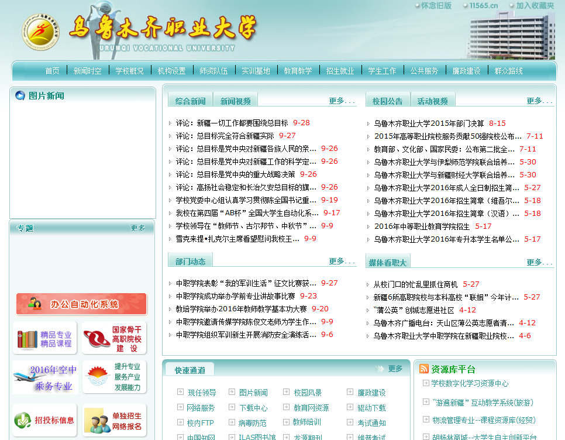Open the 单独招生网络报名 banner
This screenshot has height=440, width=565.
pos(114,420)
